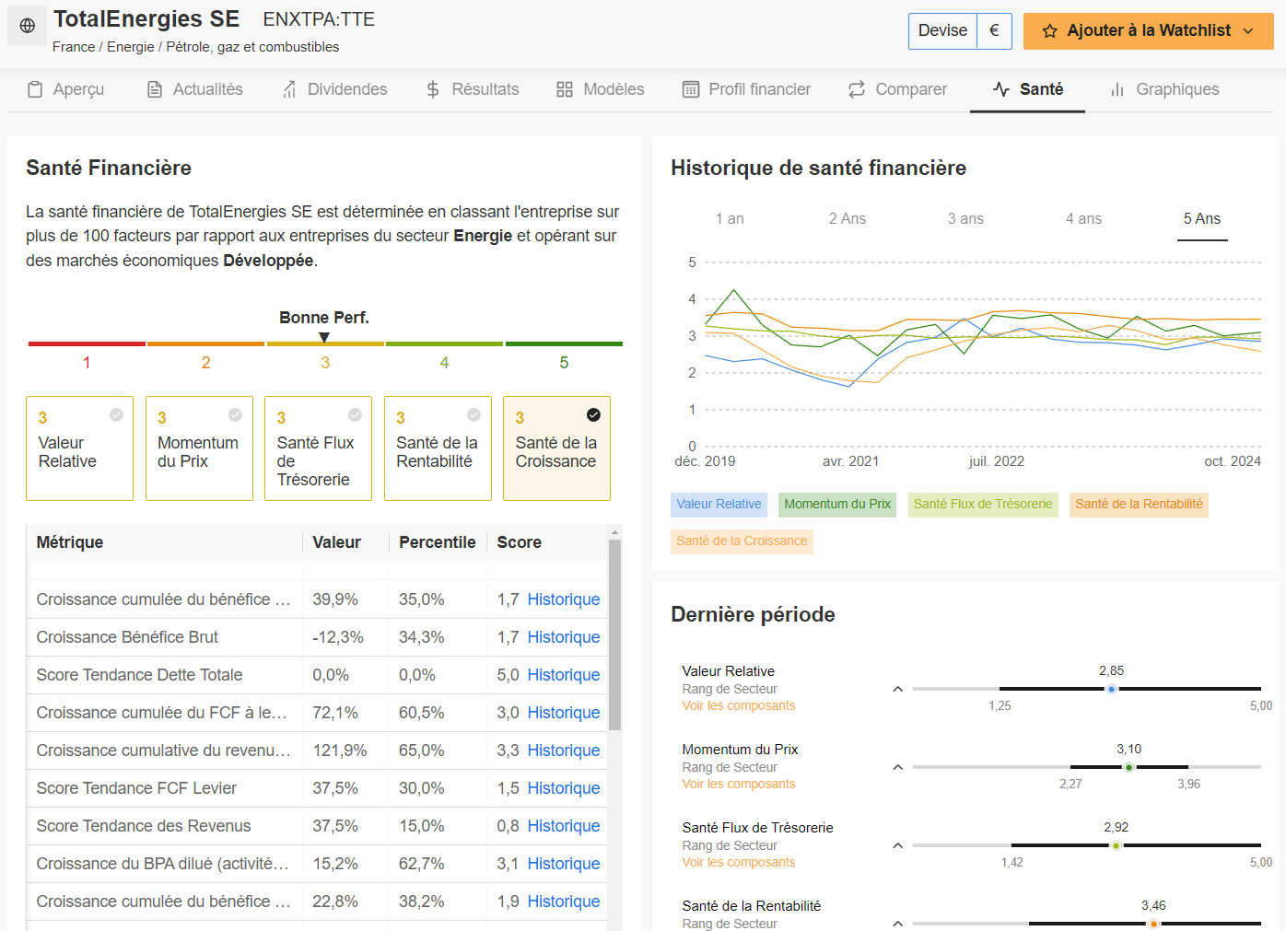Click the Actualités document icon

pyautogui.click(x=155, y=89)
